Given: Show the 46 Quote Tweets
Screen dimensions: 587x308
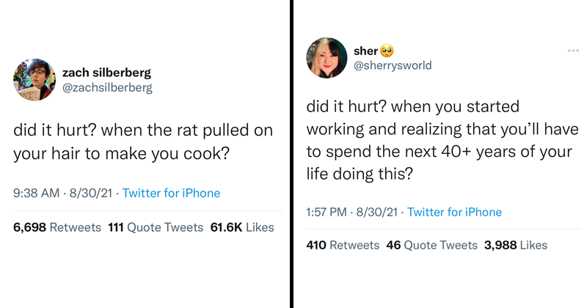Looking at the screenshot, I should [430, 245].
